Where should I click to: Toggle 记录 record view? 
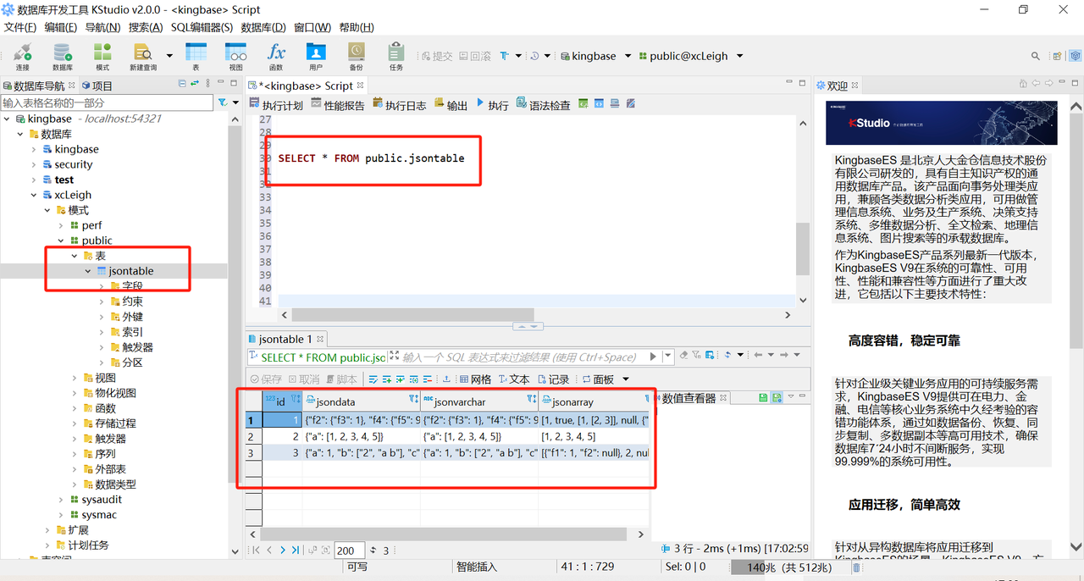coord(553,379)
